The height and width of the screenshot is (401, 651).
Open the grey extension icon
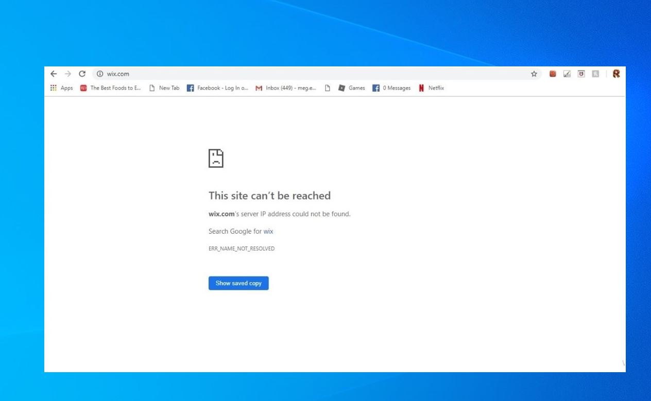[595, 74]
